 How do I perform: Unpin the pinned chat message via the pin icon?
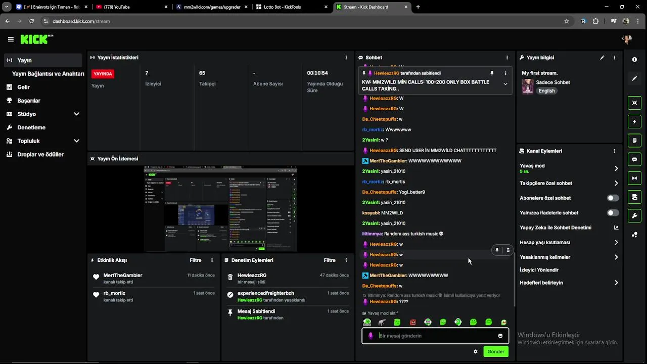point(492,73)
